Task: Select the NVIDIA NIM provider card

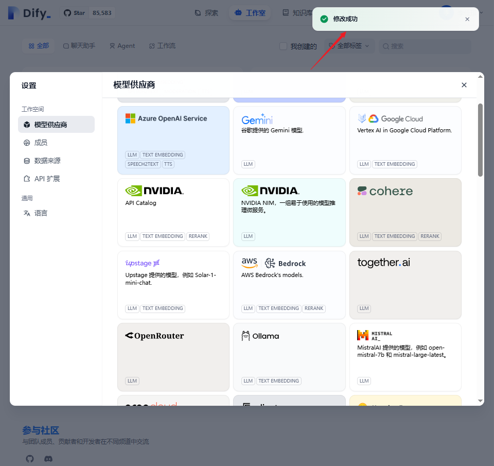Action: 289,213
